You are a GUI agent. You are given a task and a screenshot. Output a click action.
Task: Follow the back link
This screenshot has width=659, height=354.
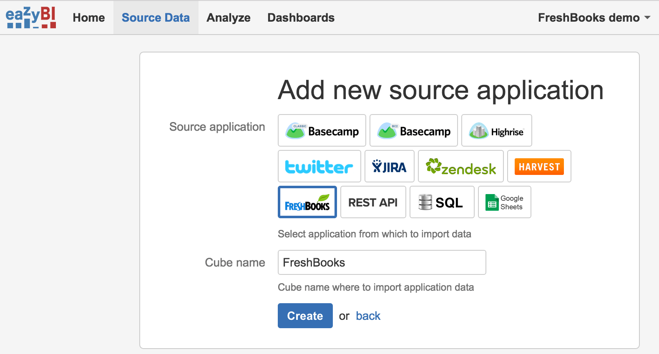[x=368, y=316]
